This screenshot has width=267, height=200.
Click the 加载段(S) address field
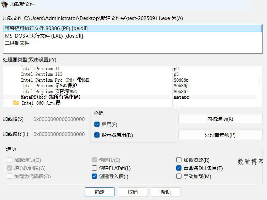click(60, 119)
